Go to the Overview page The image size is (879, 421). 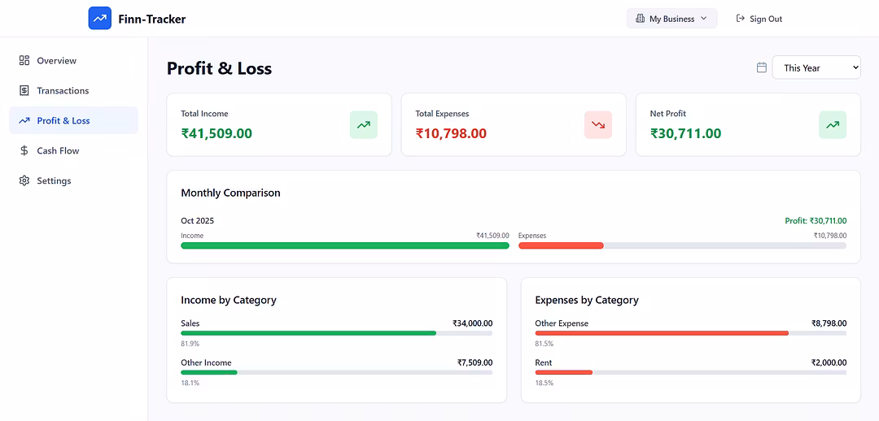(x=56, y=61)
